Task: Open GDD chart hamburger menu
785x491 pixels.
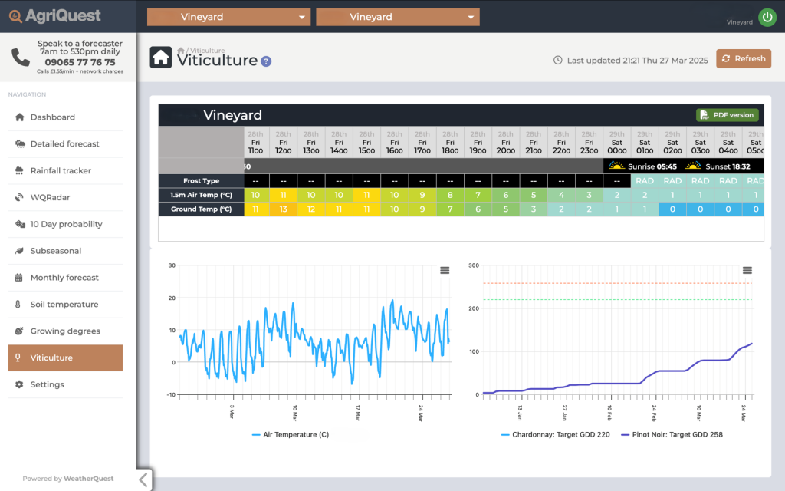Action: tap(747, 270)
